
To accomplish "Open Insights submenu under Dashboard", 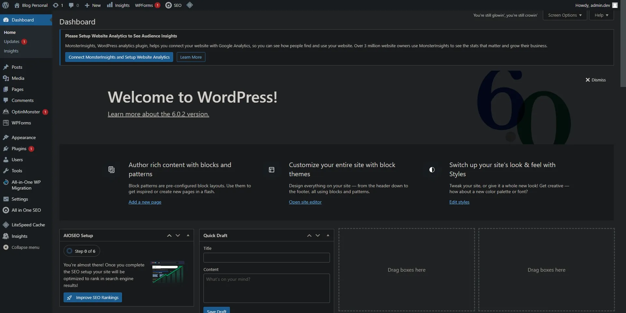I will click(x=11, y=51).
